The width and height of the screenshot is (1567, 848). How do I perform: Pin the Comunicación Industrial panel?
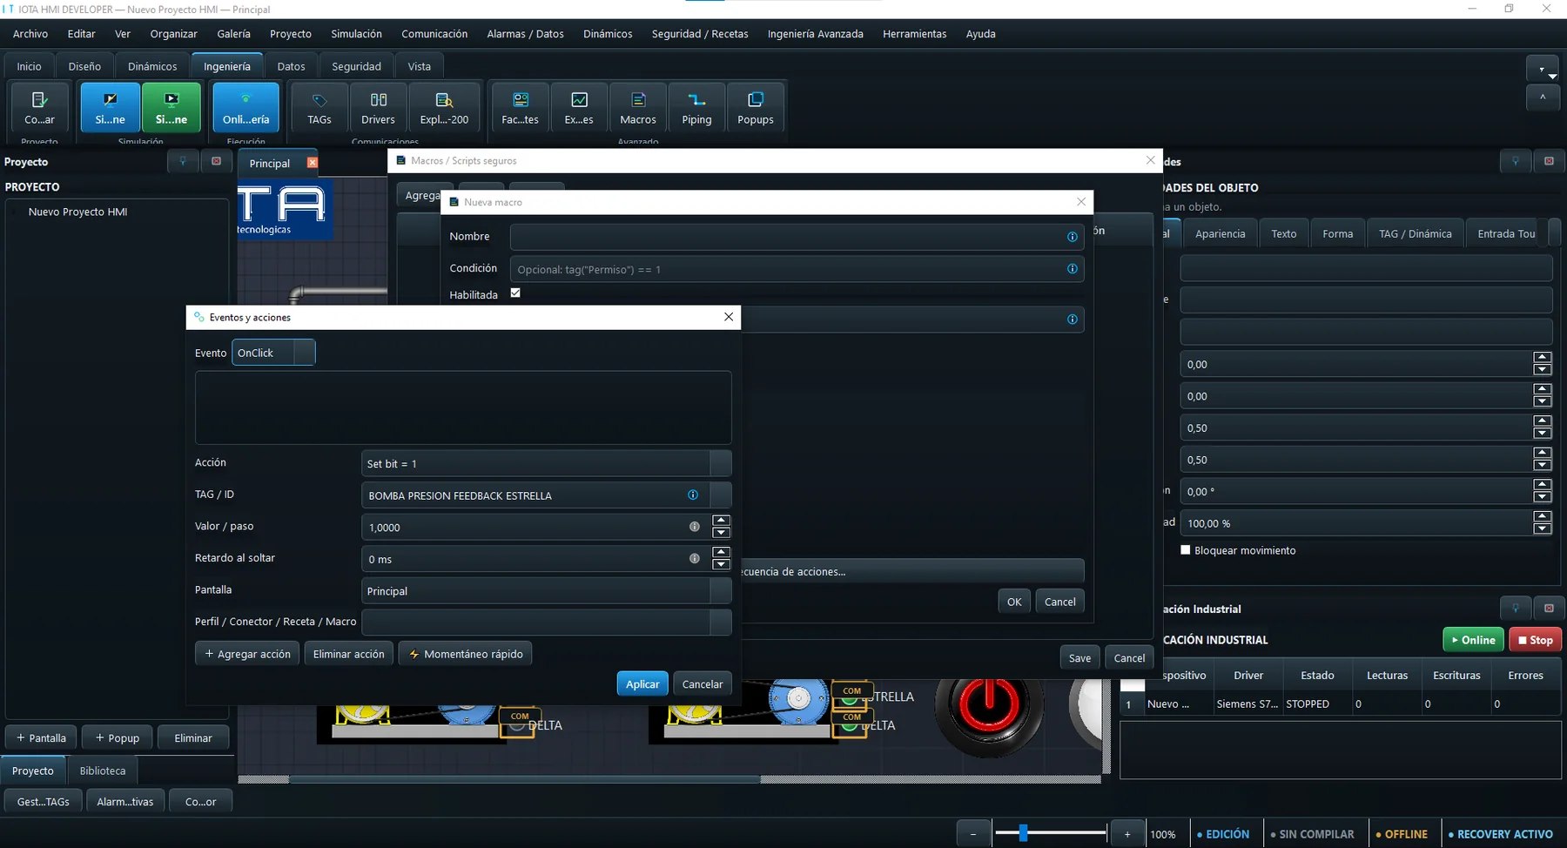coord(1516,608)
